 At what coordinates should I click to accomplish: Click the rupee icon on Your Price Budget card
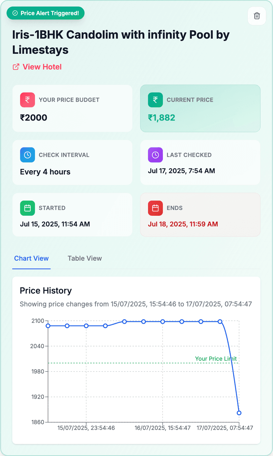pos(27,100)
